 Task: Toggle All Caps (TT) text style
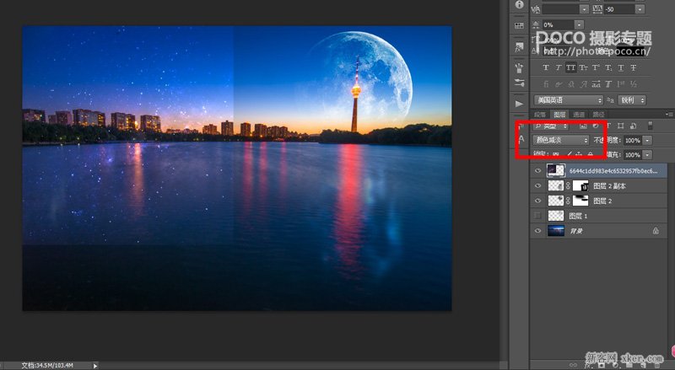click(x=570, y=67)
